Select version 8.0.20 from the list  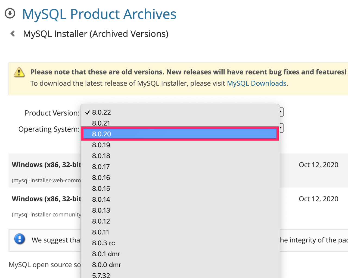tap(102, 134)
